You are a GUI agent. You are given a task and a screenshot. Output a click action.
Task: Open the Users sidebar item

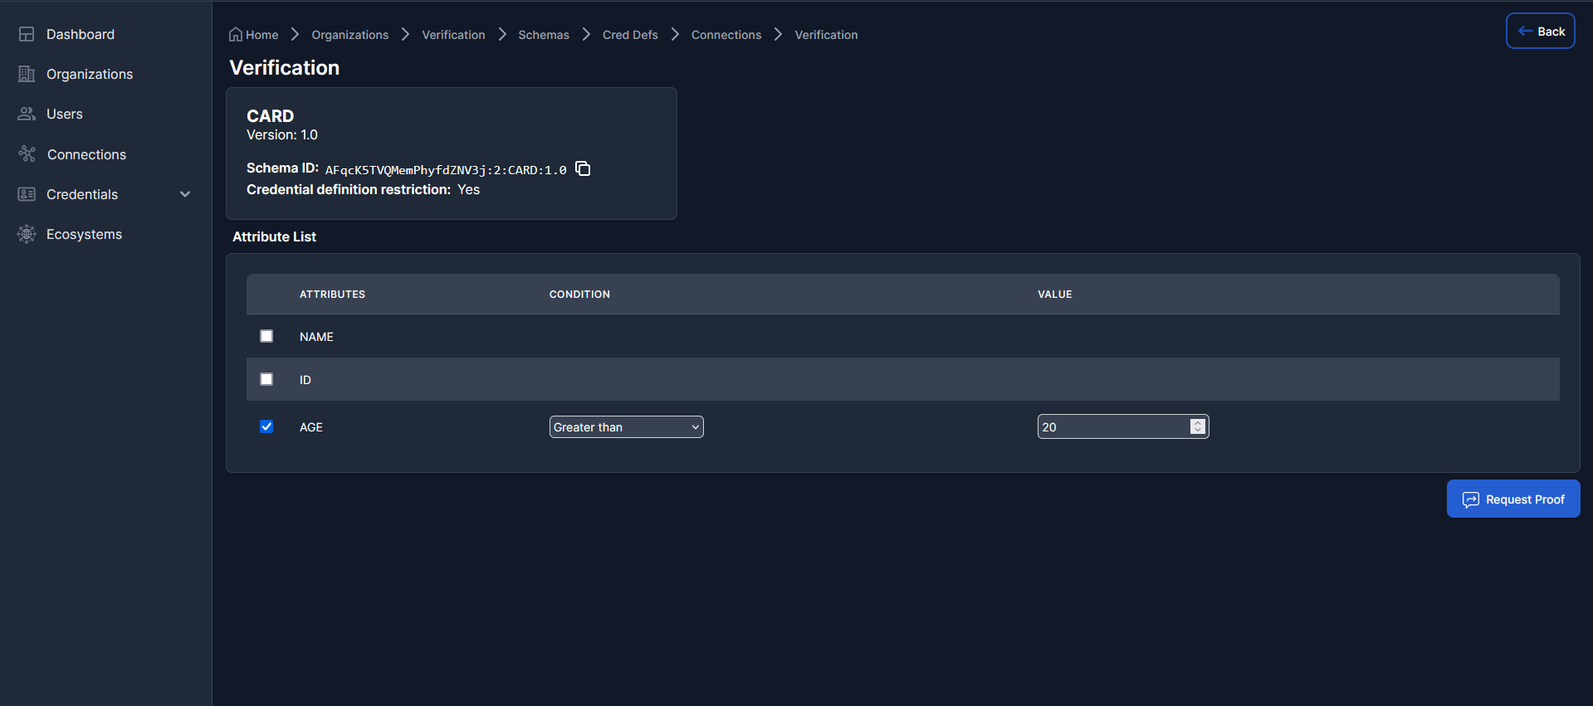(65, 114)
